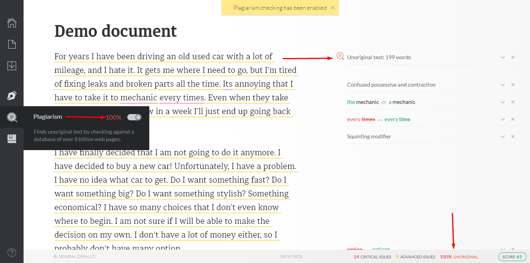Accept 'the mechanic' suggestion
The height and width of the screenshot is (263, 530).
[x=363, y=102]
